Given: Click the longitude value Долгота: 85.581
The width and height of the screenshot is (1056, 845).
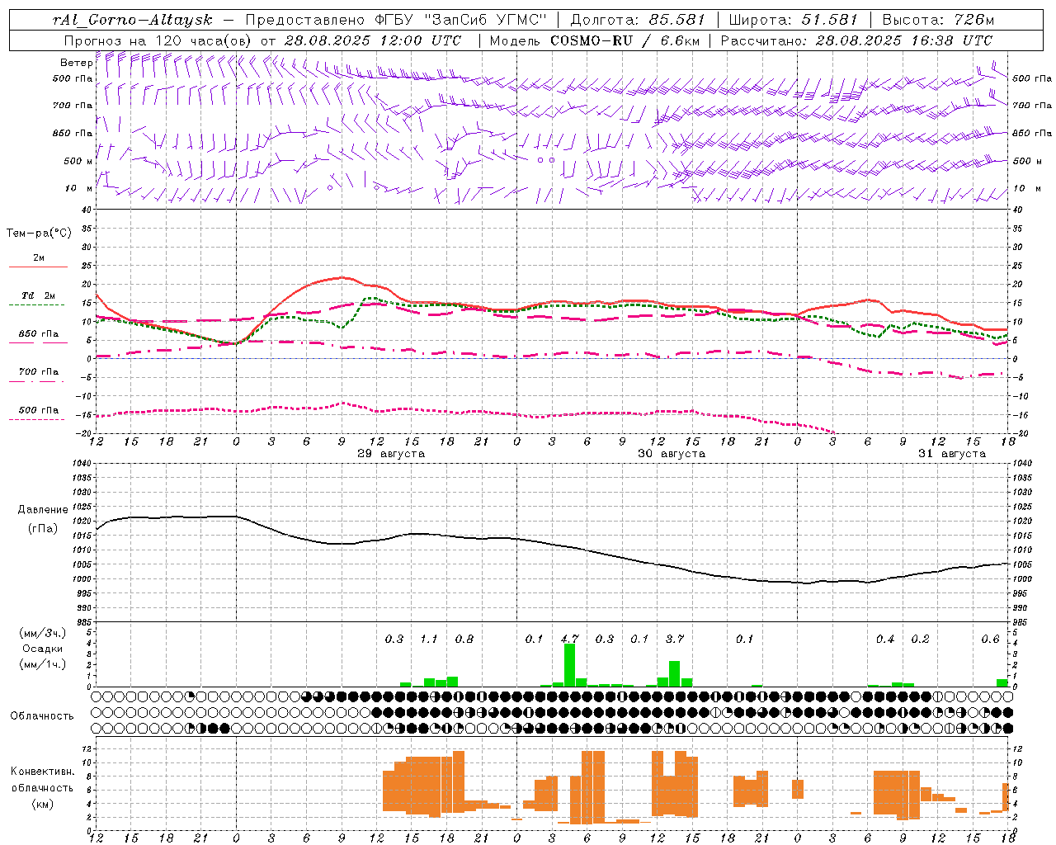Looking at the screenshot, I should 638,20.
